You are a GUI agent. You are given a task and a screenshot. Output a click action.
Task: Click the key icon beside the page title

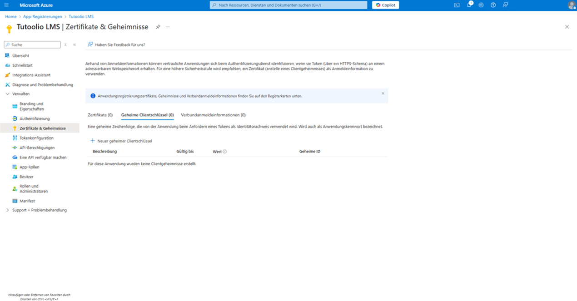tap(9, 29)
